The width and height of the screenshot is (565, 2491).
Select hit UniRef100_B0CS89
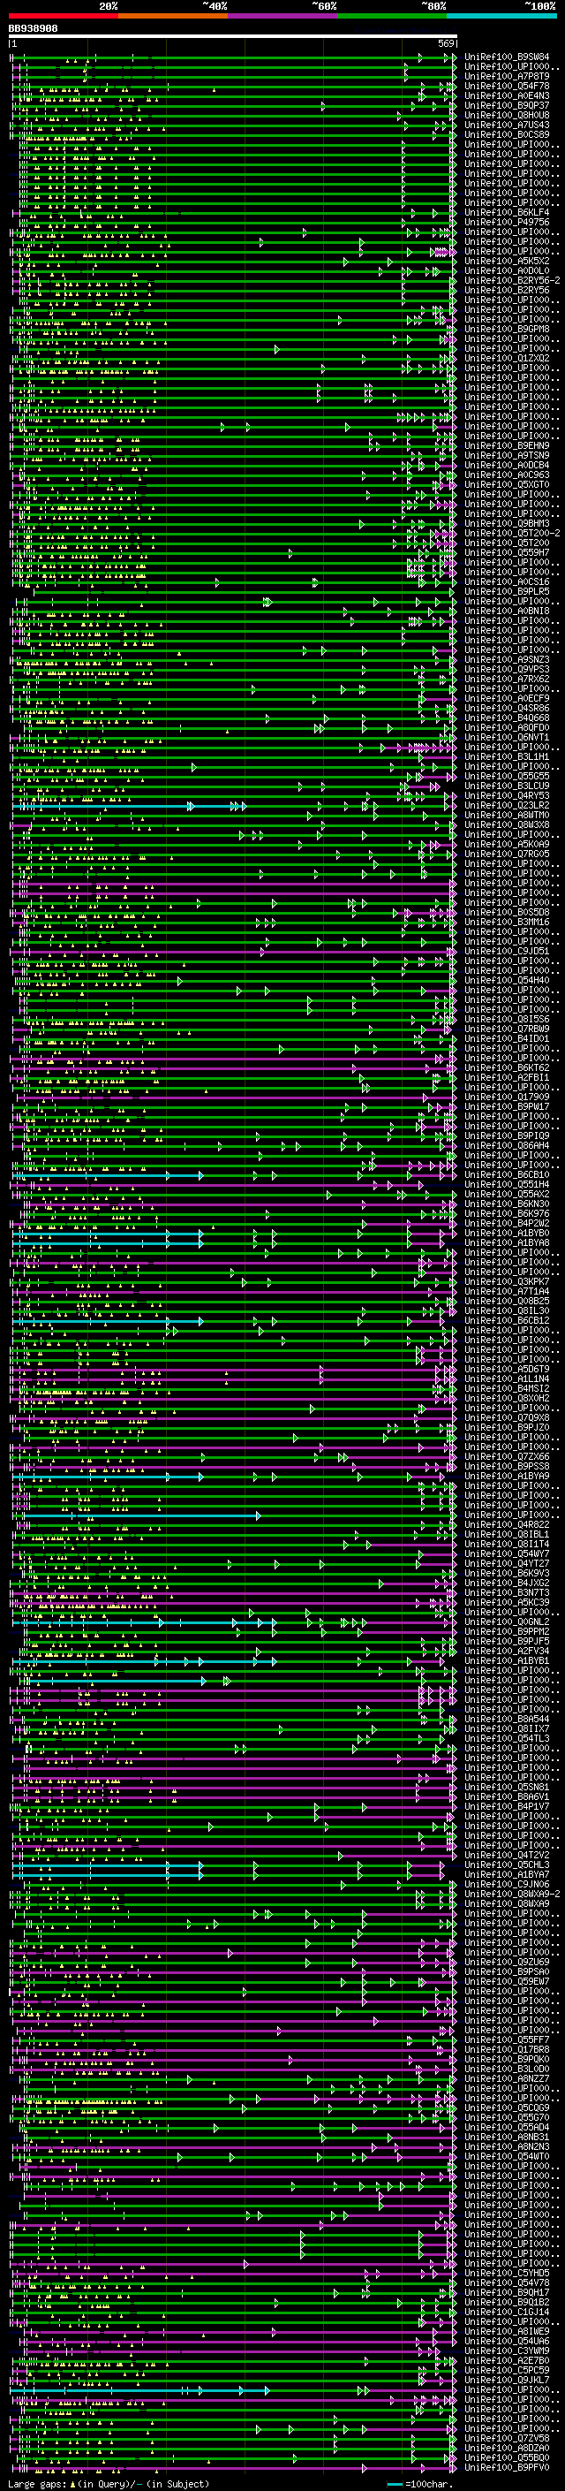[506, 134]
